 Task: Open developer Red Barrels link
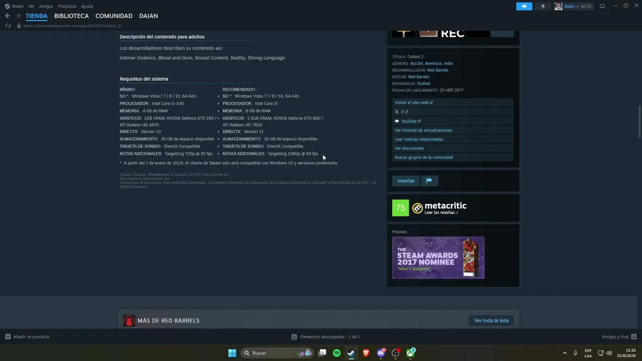[x=438, y=70]
